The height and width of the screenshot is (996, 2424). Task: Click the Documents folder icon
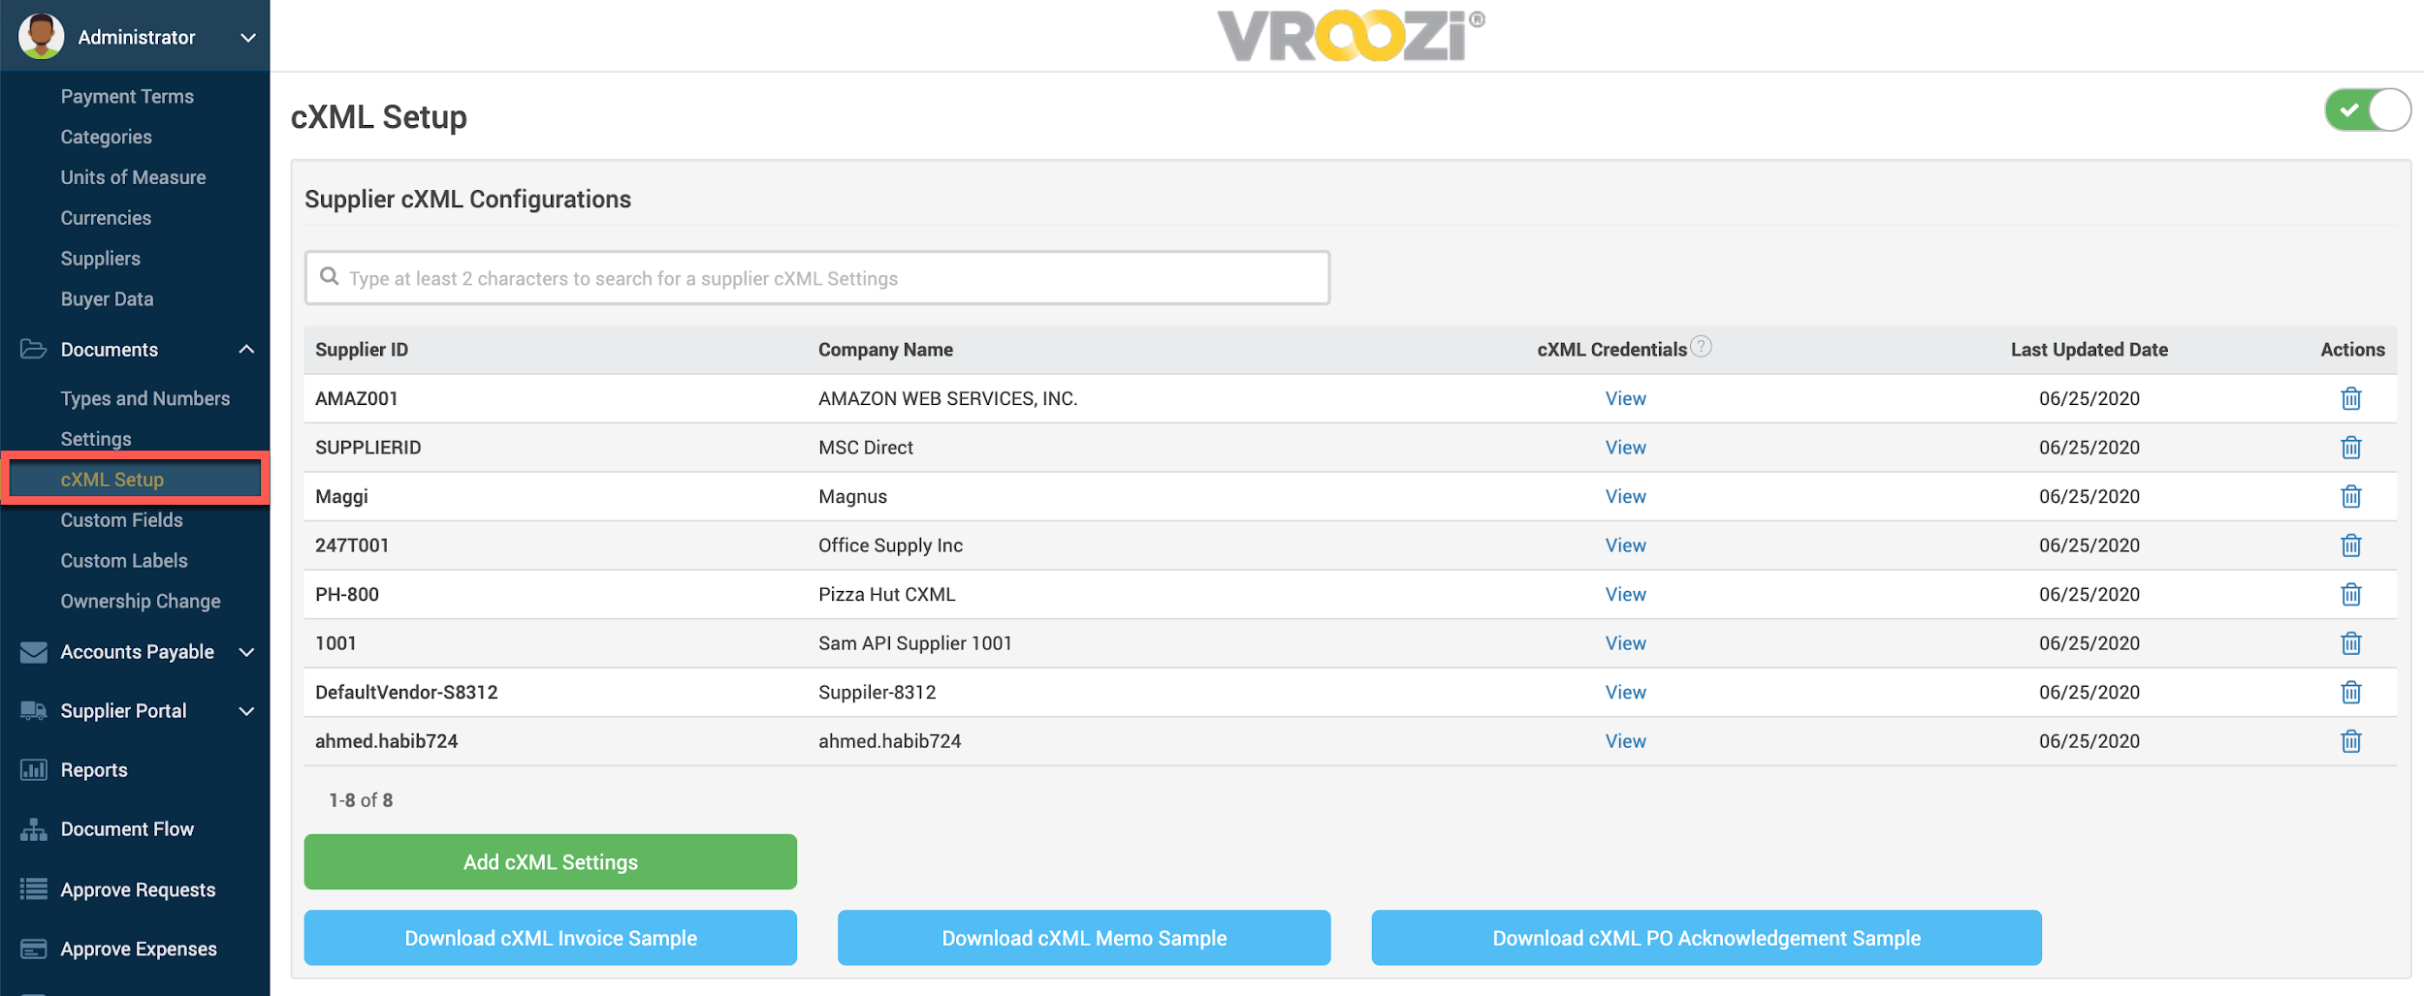click(x=33, y=349)
